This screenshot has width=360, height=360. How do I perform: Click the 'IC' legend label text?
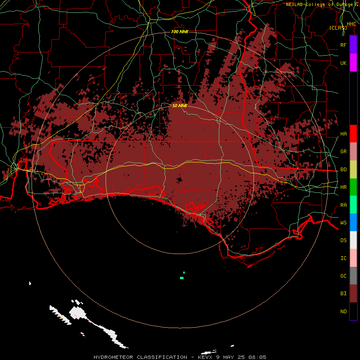coord(343,258)
